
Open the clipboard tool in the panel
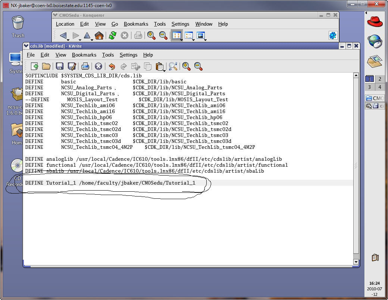(375, 258)
